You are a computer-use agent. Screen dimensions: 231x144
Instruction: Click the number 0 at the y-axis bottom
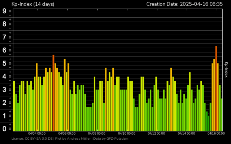[4, 129]
